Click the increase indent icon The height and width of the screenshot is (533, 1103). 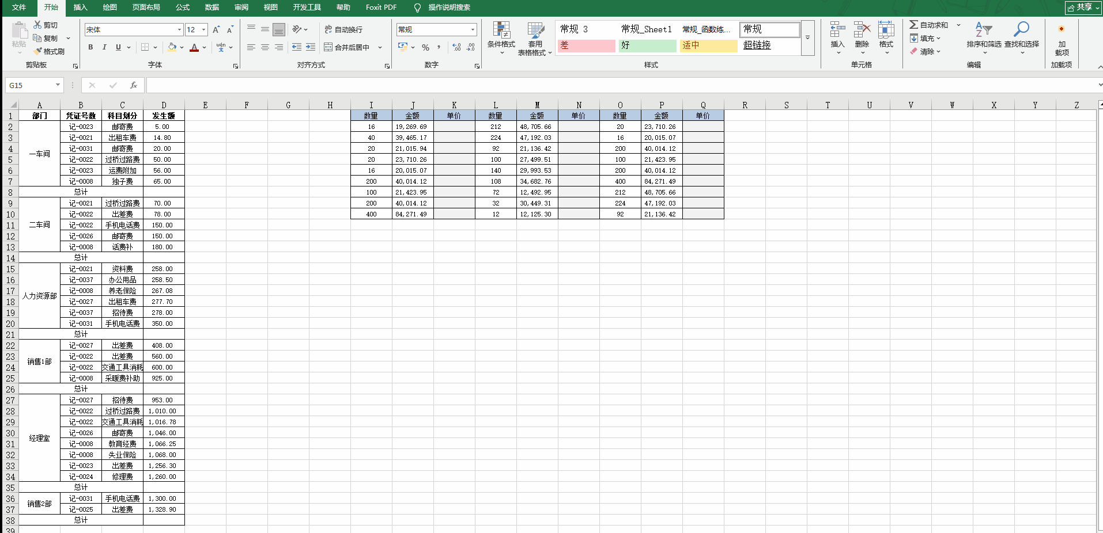tap(311, 47)
